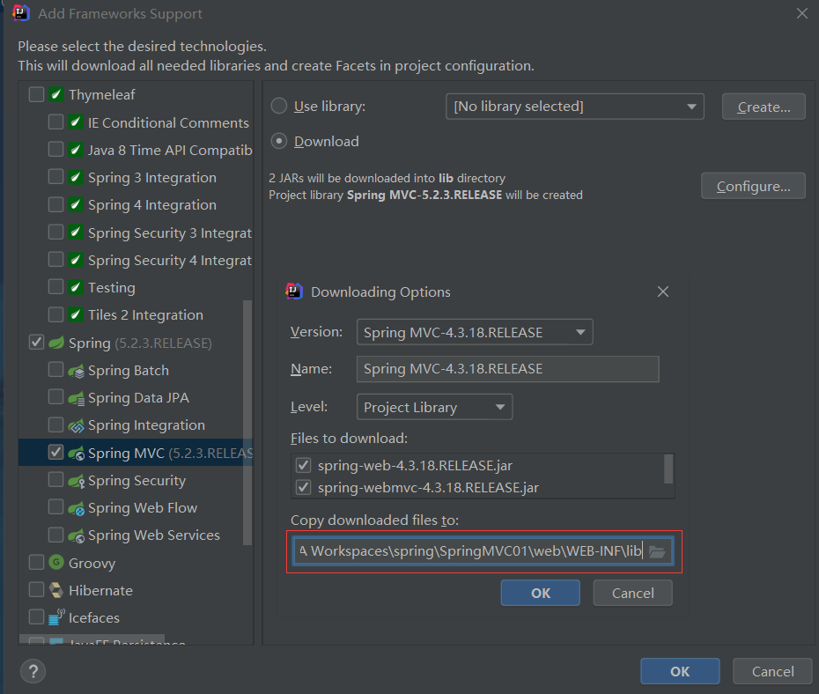Image resolution: width=819 pixels, height=694 pixels.
Task: Enable the Spring Security checkbox
Action: coord(55,479)
